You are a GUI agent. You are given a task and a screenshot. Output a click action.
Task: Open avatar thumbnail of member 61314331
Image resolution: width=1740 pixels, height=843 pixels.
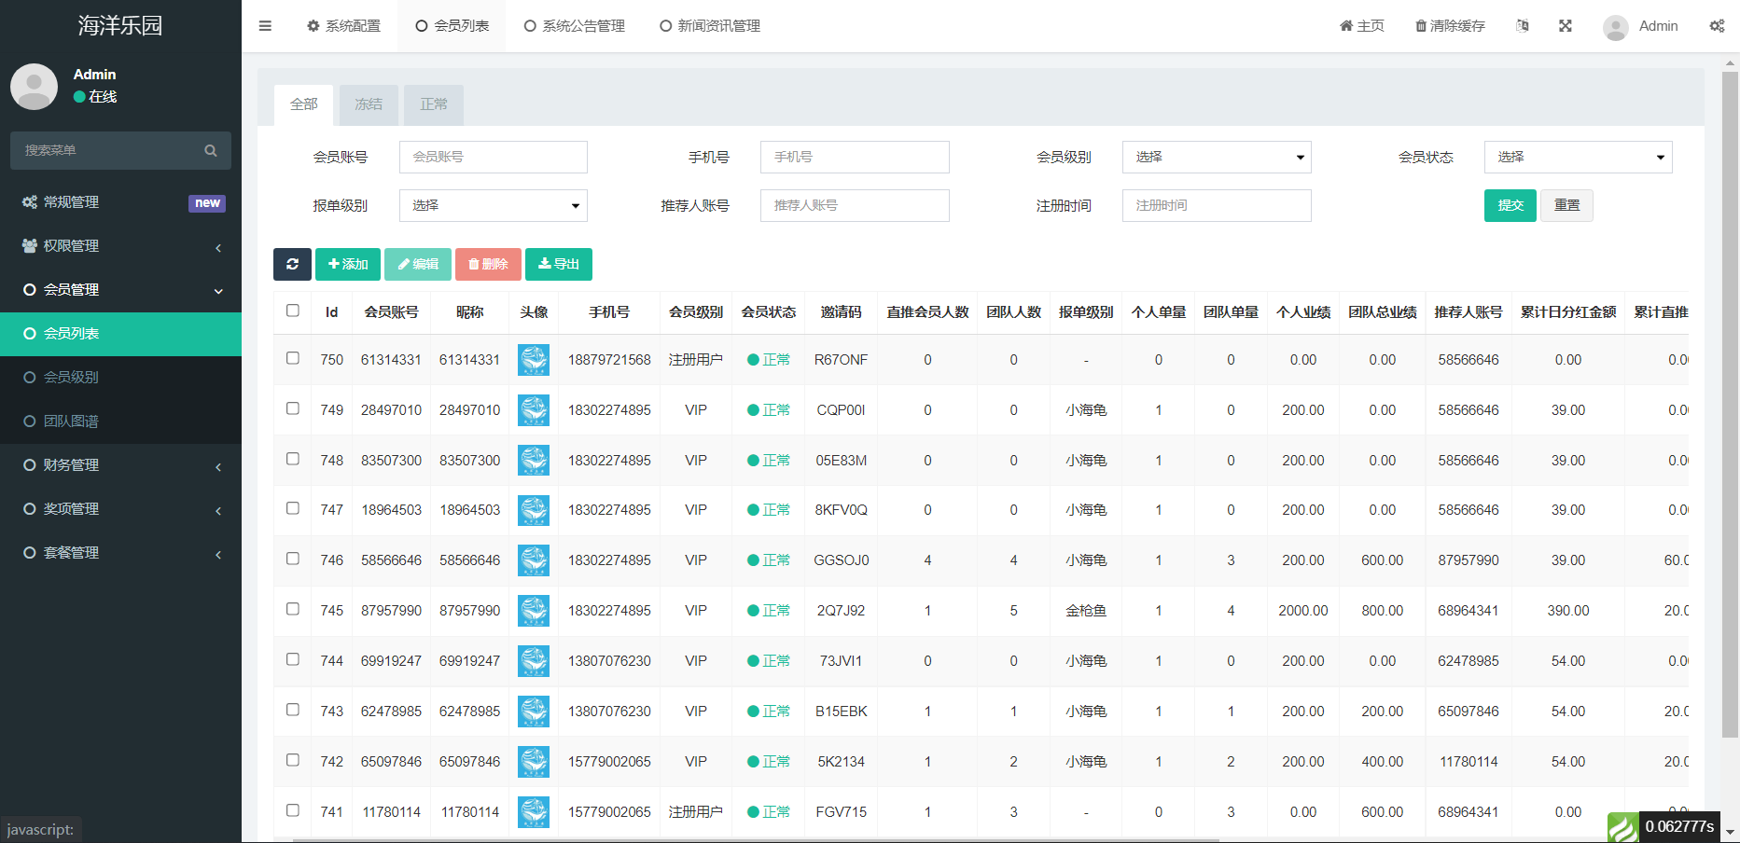pos(534,360)
